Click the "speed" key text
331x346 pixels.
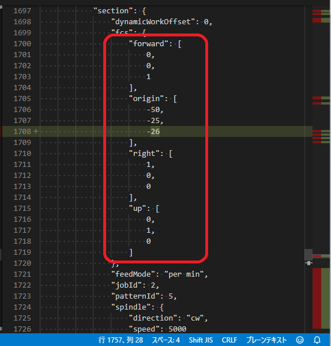(x=144, y=329)
